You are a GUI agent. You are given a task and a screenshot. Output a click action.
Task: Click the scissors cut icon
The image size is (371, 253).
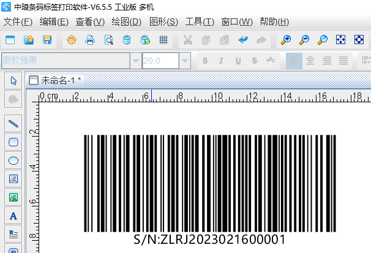point(187,40)
